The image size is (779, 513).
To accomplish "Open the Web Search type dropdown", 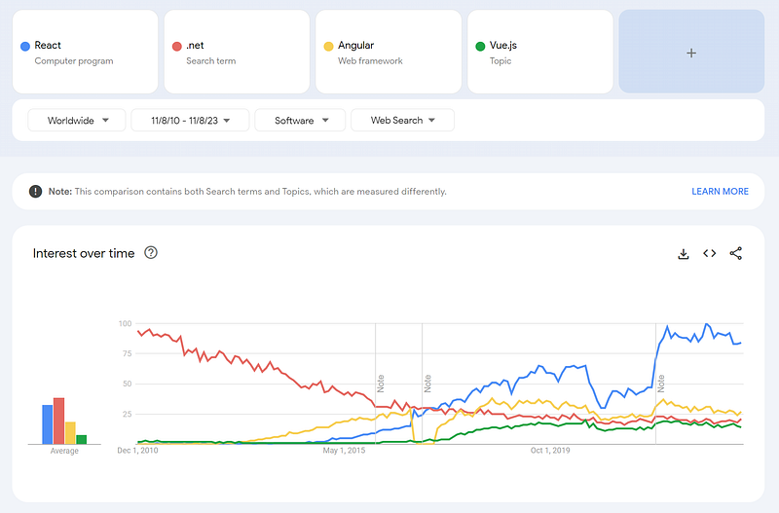I will click(402, 120).
